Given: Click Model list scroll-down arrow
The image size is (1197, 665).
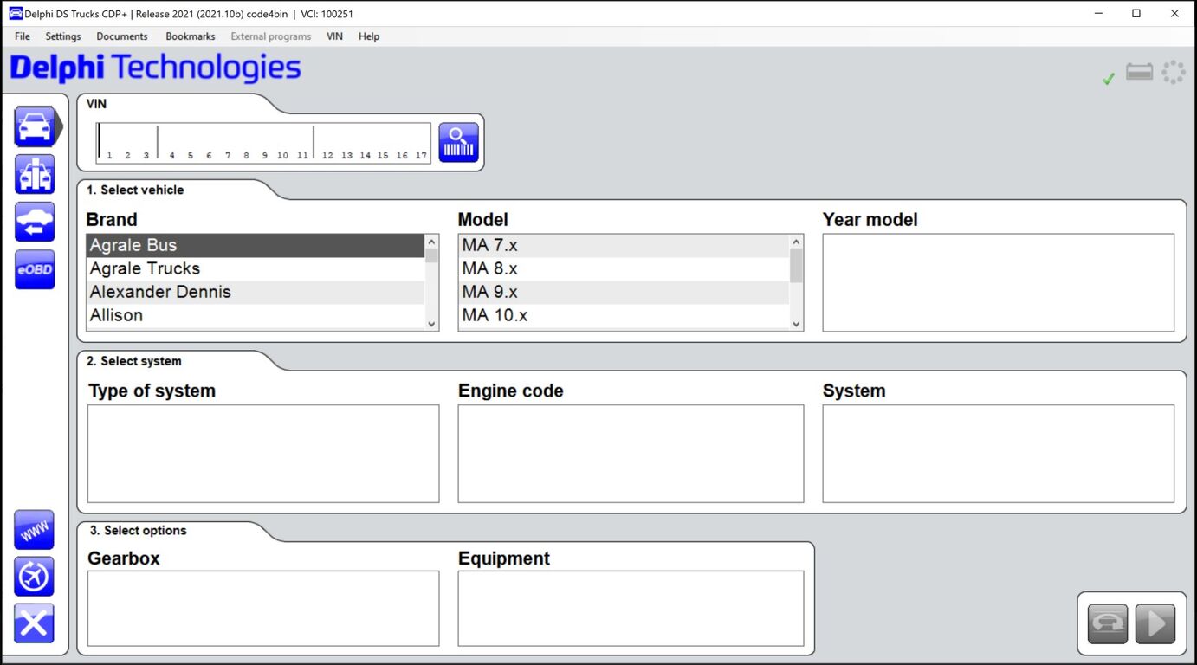Looking at the screenshot, I should point(797,324).
